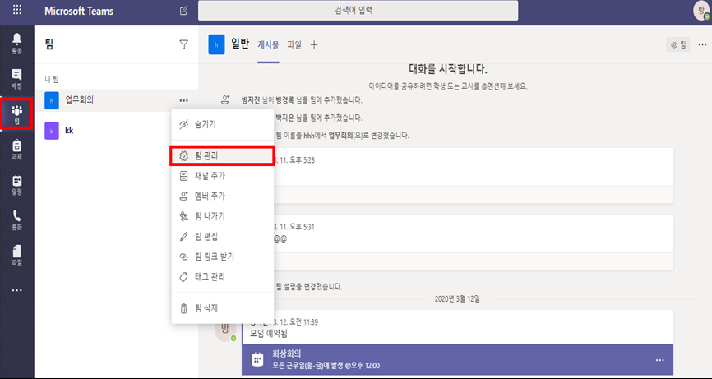Open Assignments (과제) in the sidebar

point(16,150)
